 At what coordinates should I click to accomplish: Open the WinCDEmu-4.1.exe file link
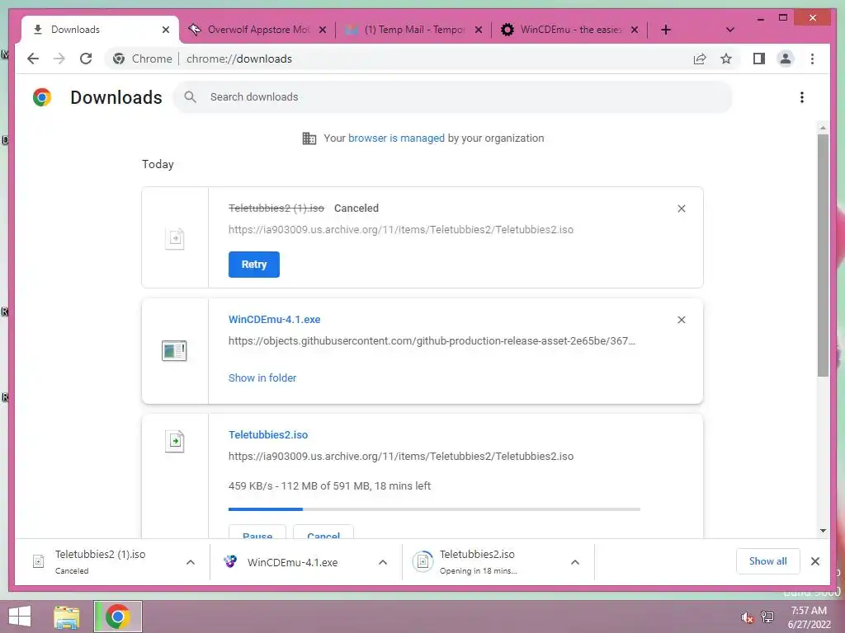[274, 319]
